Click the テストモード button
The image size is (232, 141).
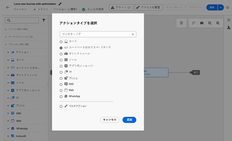click(174, 7)
